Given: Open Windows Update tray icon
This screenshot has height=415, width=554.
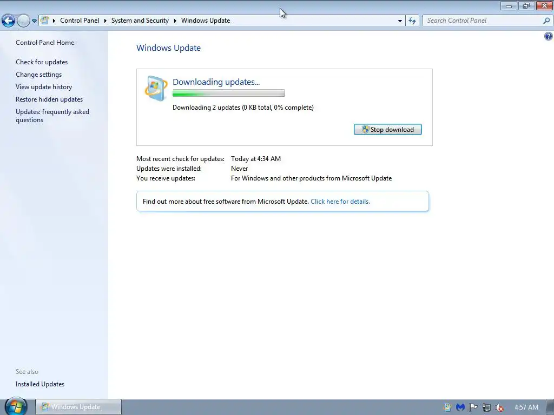Looking at the screenshot, I should pyautogui.click(x=447, y=407).
